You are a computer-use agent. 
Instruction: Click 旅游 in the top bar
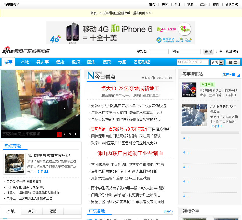tap(190, 4)
